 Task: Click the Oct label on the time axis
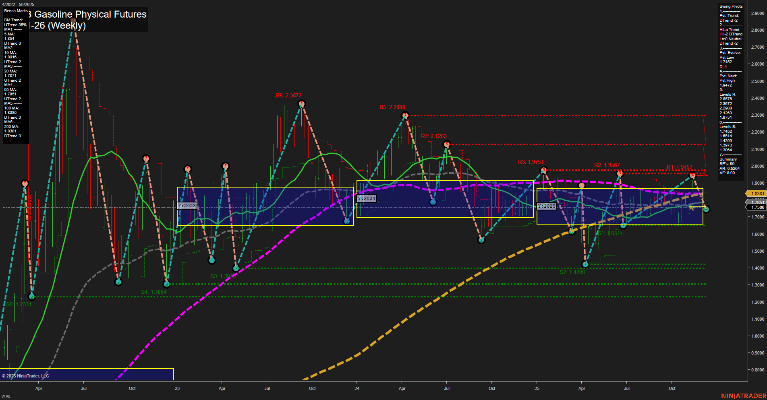[132, 389]
